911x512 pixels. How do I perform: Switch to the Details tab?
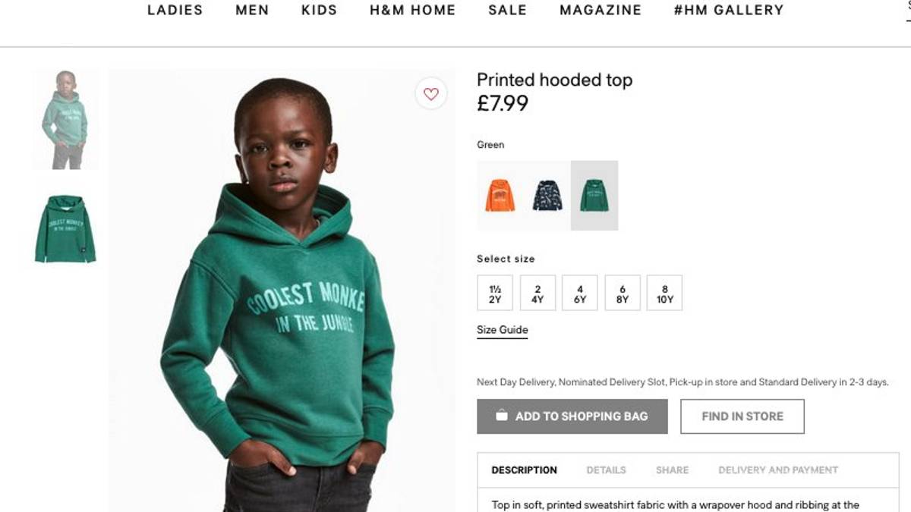coord(606,470)
